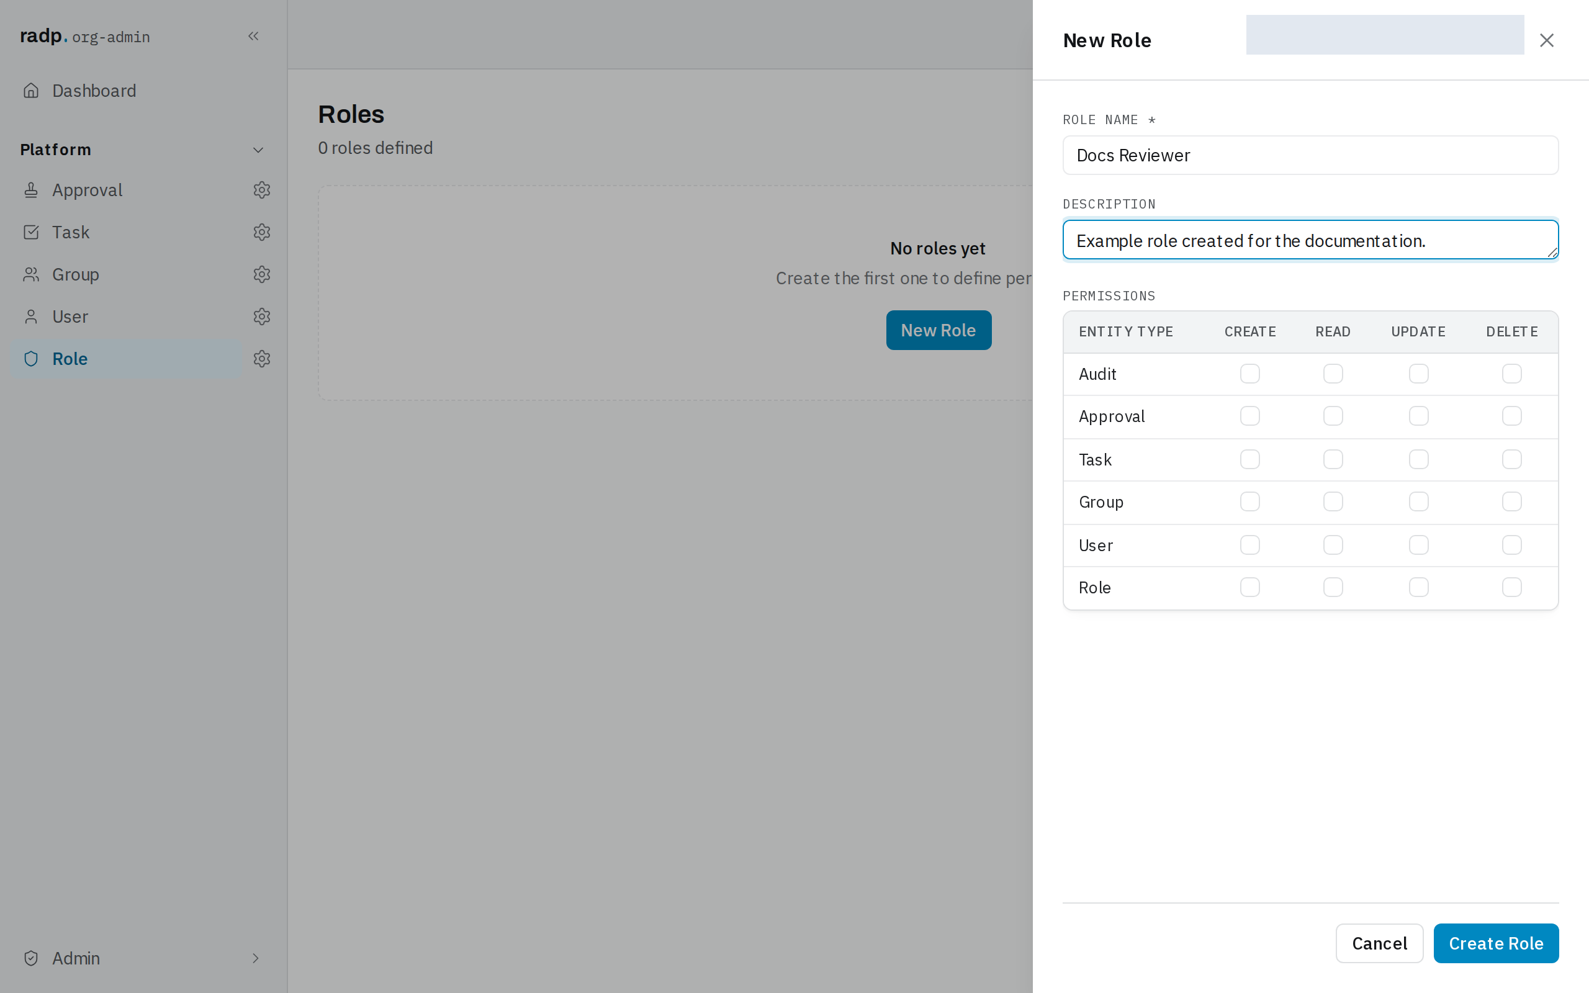Click the Platform section heading
The width and height of the screenshot is (1589, 993).
56,150
